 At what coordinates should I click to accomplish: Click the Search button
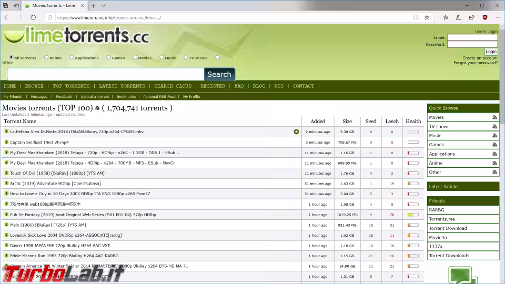pyautogui.click(x=219, y=74)
